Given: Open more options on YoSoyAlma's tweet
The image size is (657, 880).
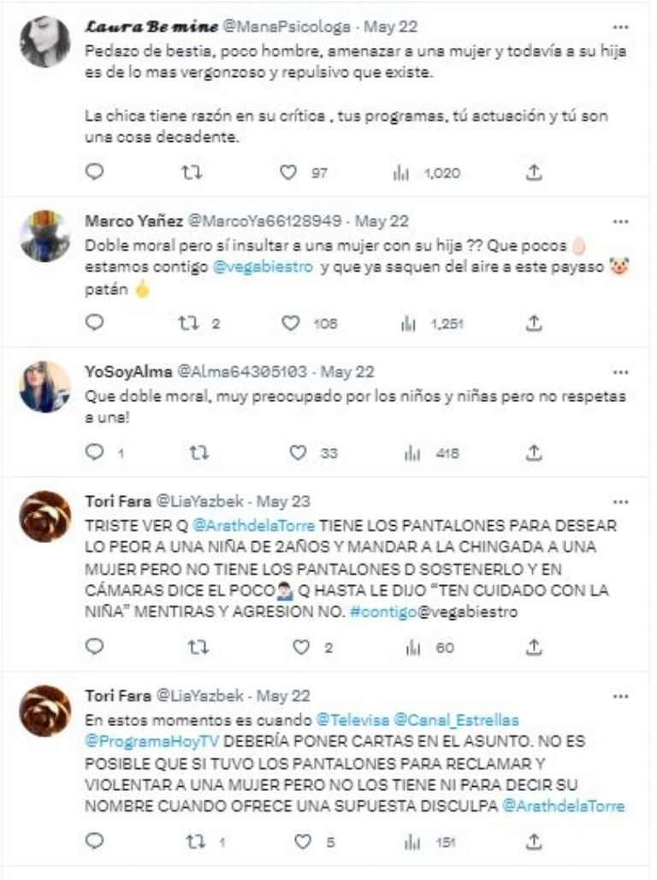Looking at the screenshot, I should tap(621, 372).
